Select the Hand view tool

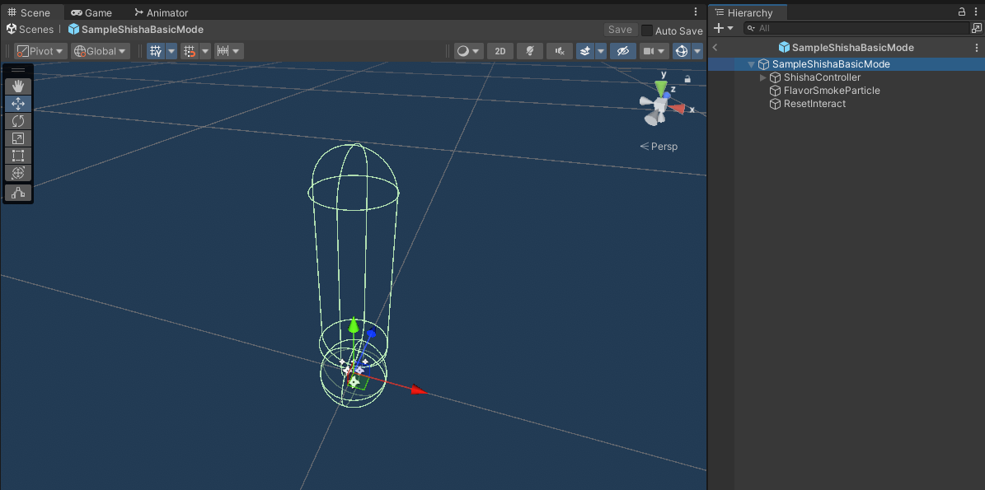pos(18,86)
